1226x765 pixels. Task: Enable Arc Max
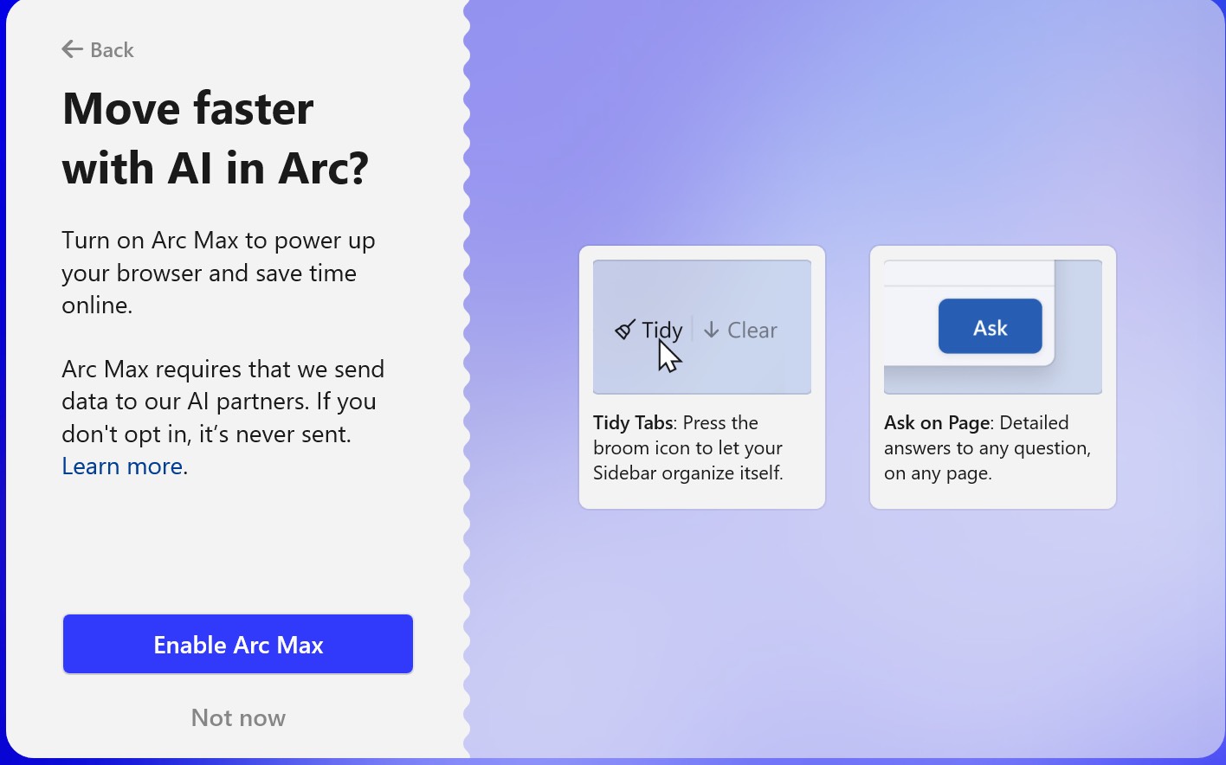coord(238,644)
